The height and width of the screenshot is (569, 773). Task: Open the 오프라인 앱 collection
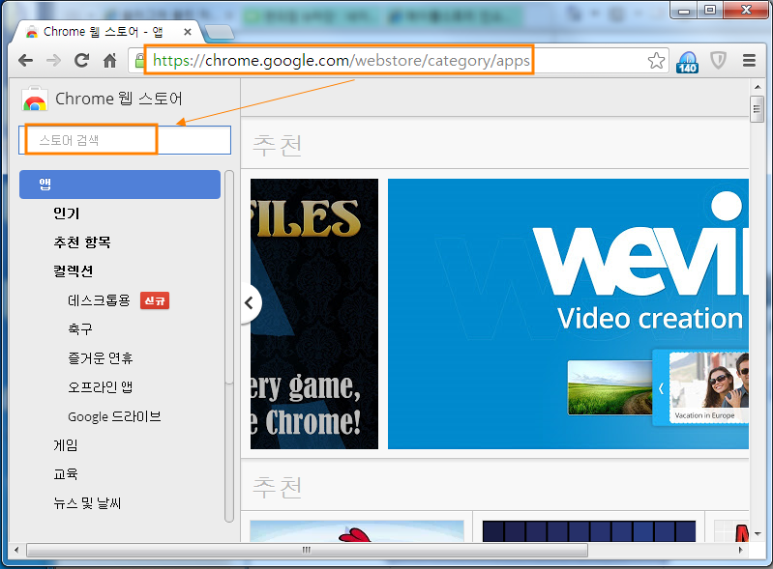pyautogui.click(x=101, y=386)
